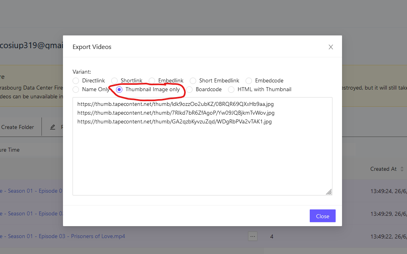
Task: Choose the Embedcode variant
Action: click(249, 81)
